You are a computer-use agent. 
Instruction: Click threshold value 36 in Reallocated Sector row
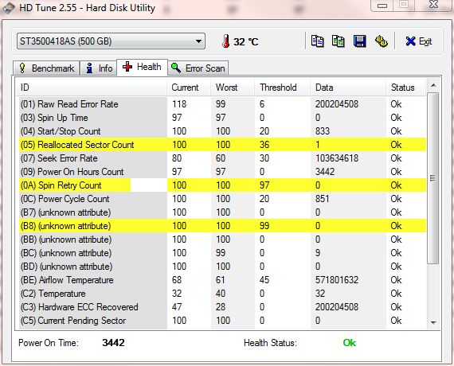point(264,145)
